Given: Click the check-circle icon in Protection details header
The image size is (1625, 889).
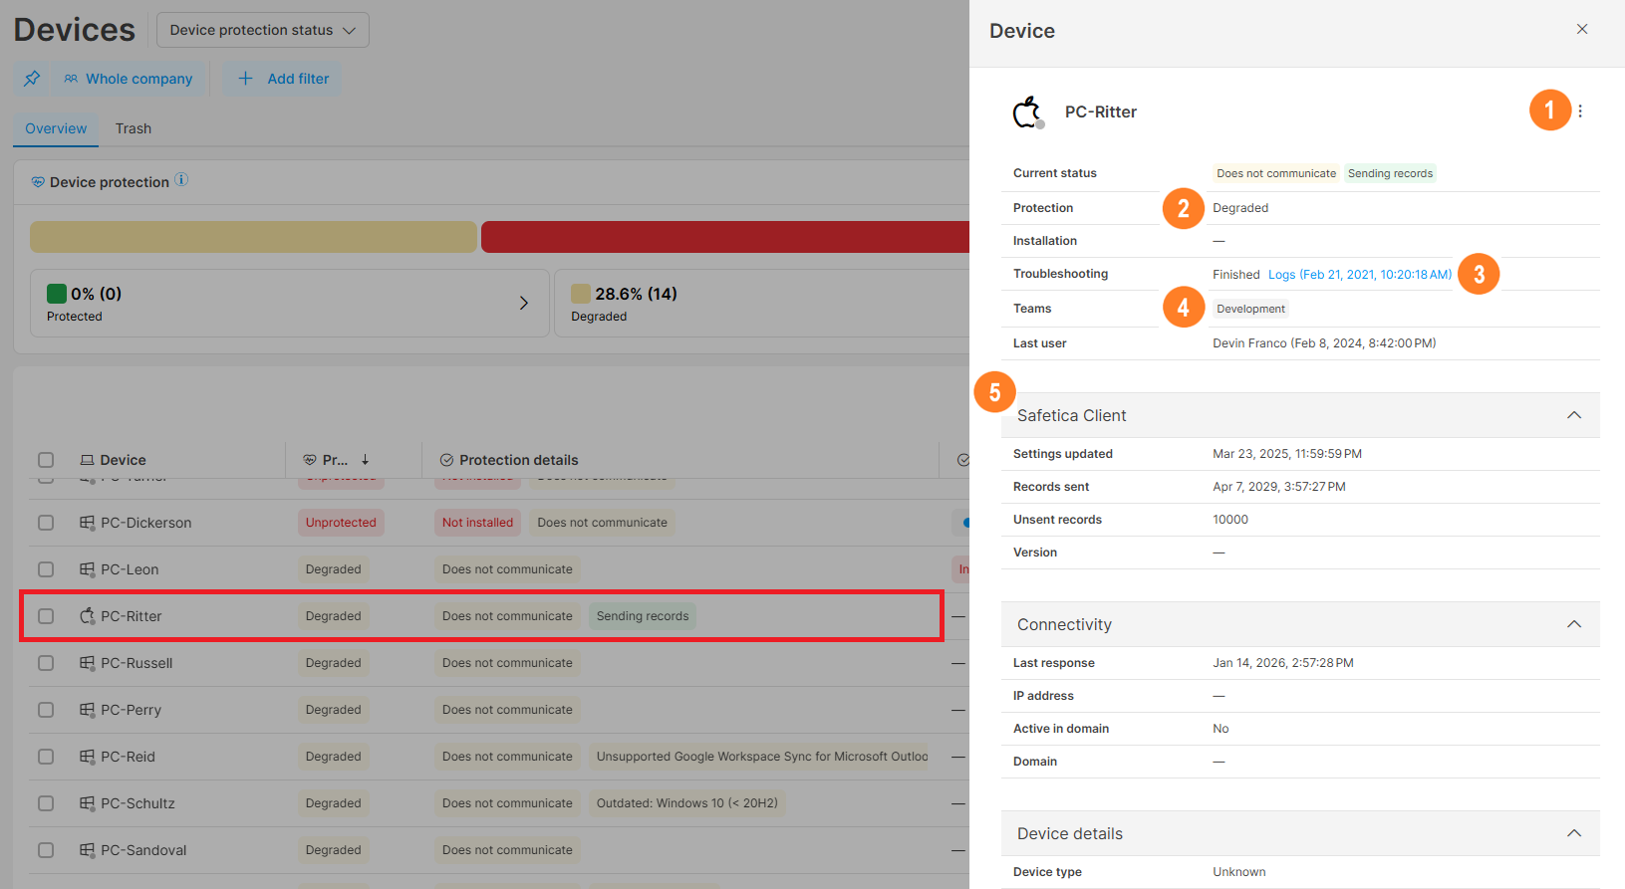Looking at the screenshot, I should tap(446, 460).
